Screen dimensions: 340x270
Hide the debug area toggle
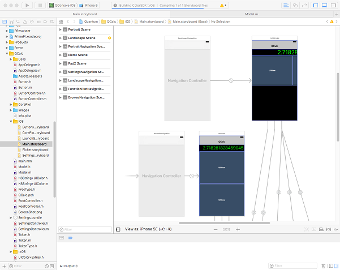point(62,238)
